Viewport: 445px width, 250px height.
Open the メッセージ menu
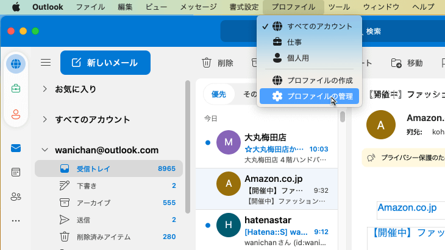(x=198, y=7)
